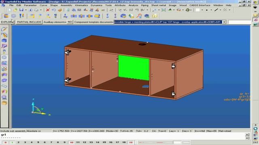Open the File menu
Viewport: 259px width, 145px height.
click(11, 5)
